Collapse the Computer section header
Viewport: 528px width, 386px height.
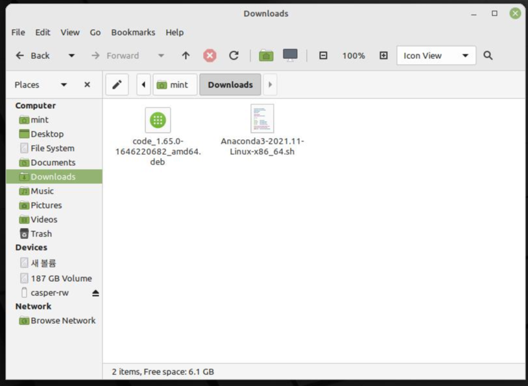36,106
